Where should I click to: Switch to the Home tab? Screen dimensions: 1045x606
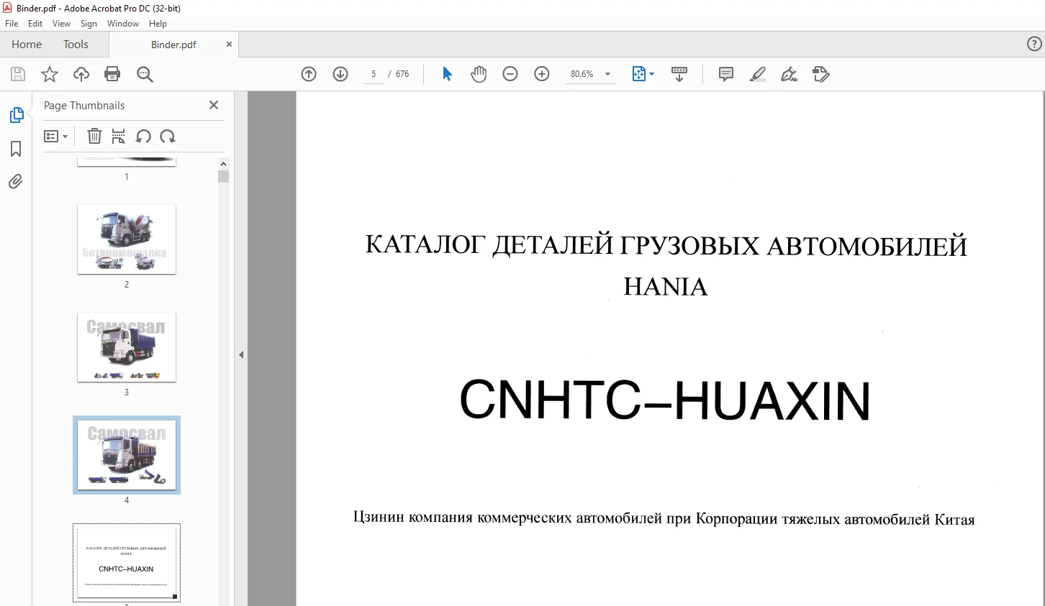click(x=27, y=45)
